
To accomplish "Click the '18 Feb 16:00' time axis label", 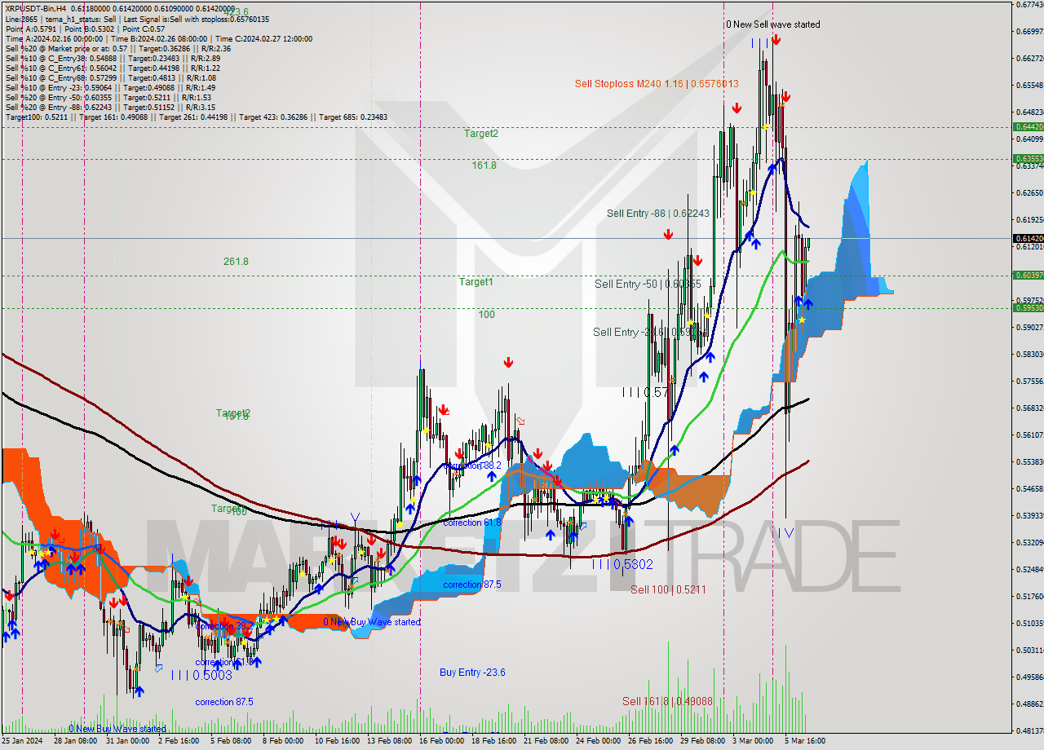I will point(494,741).
